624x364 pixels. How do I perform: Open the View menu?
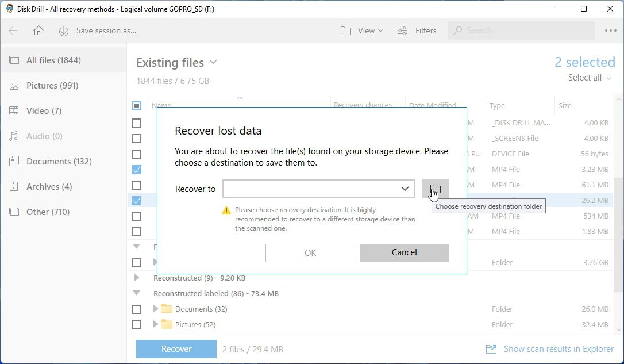[x=361, y=30]
